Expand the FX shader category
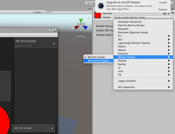 [x=143, y=36]
